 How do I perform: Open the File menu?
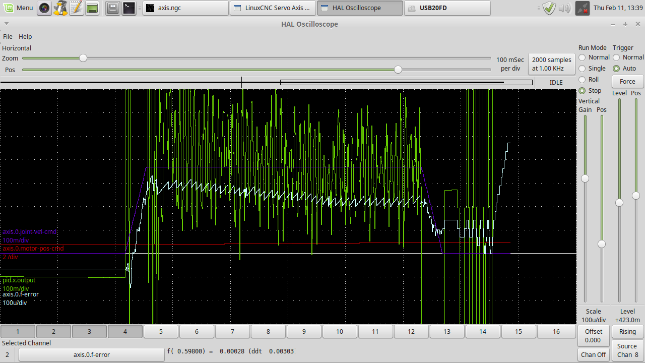[8, 36]
